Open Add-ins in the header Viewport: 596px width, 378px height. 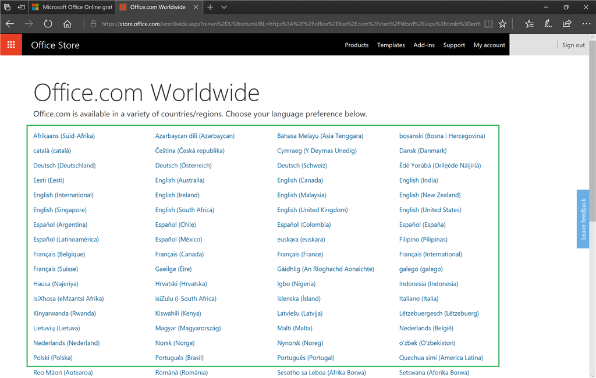point(424,45)
